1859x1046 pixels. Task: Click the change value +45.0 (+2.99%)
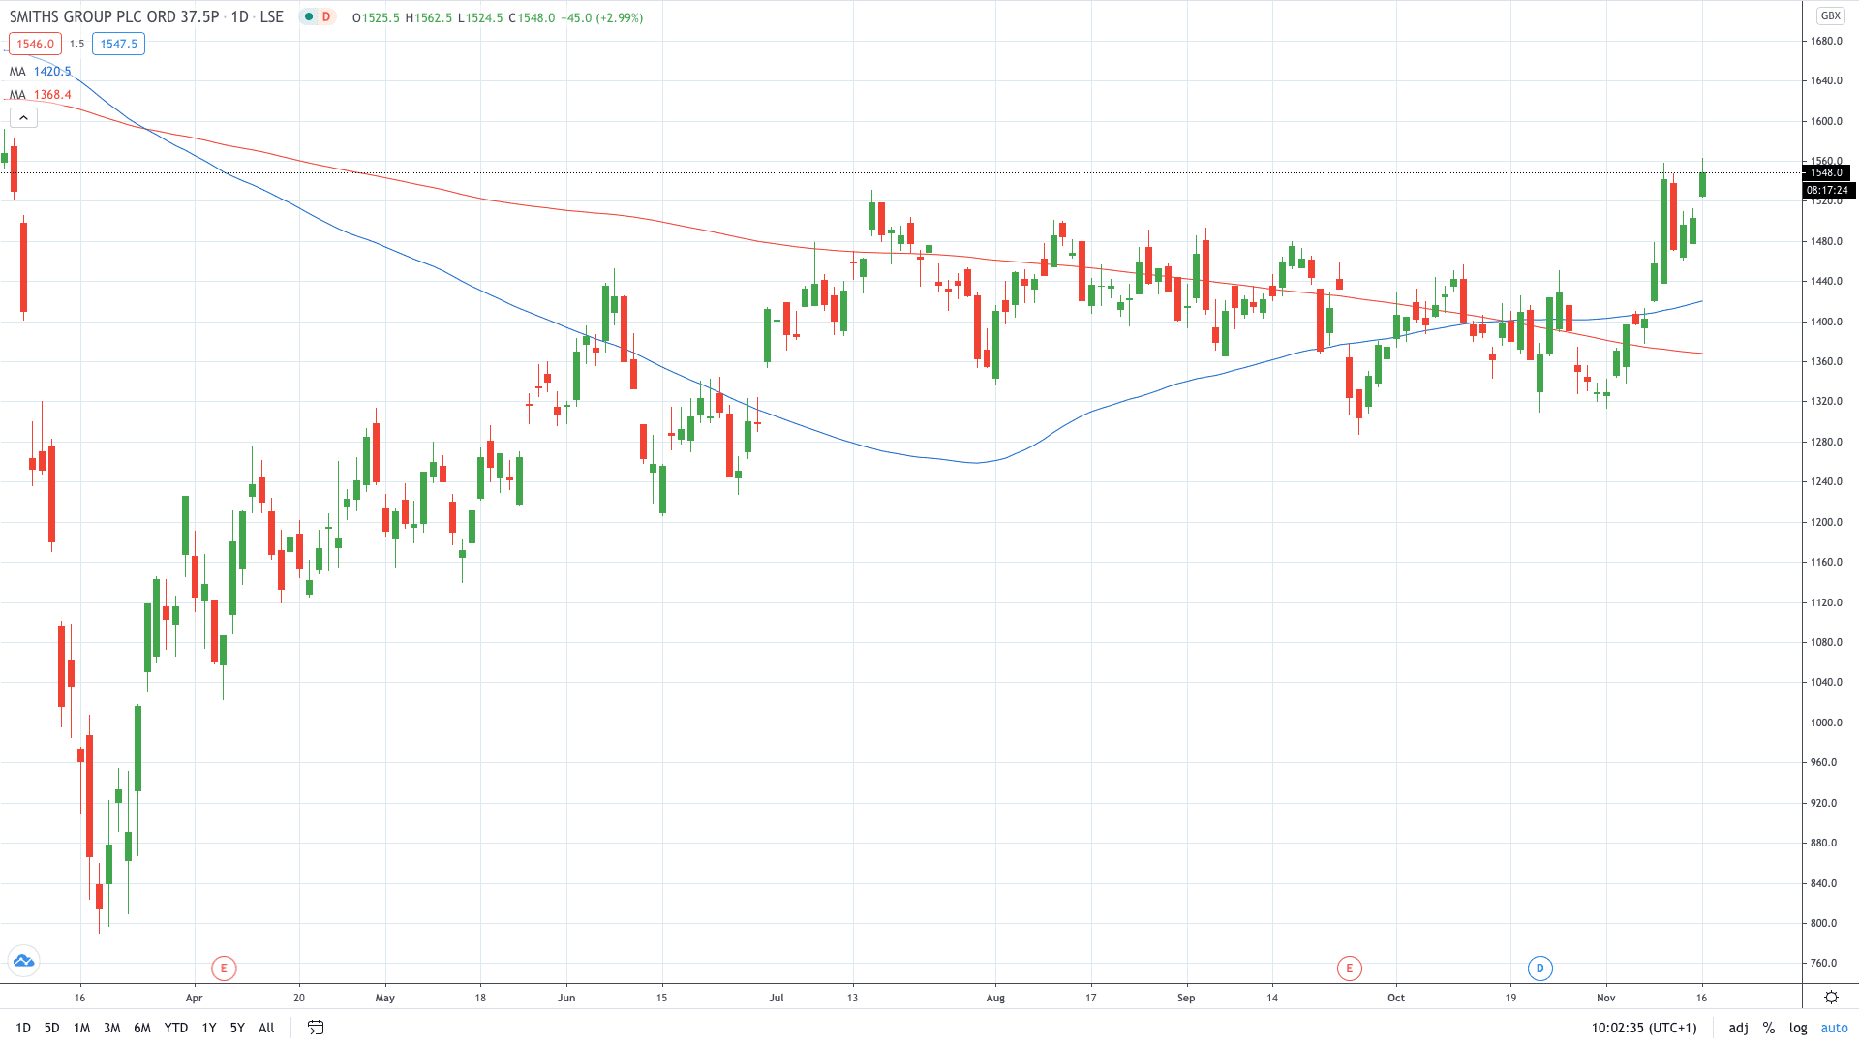pos(601,17)
